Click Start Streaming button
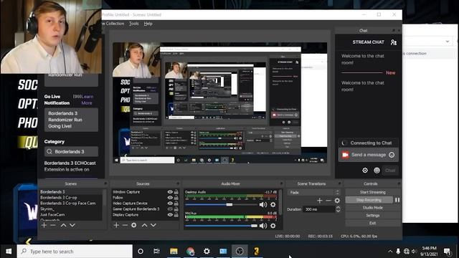This screenshot has width=459, height=258. (x=373, y=192)
